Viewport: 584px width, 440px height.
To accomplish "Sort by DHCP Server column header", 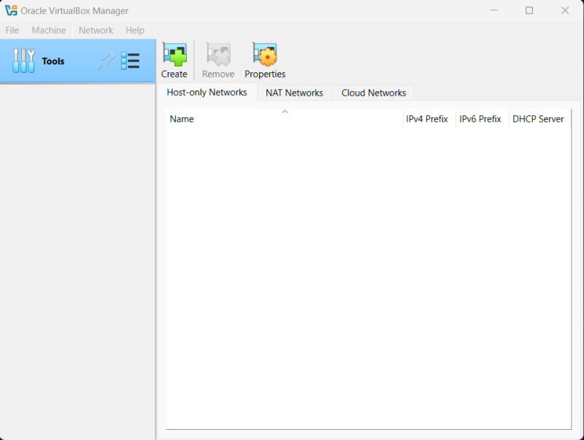I will (539, 119).
